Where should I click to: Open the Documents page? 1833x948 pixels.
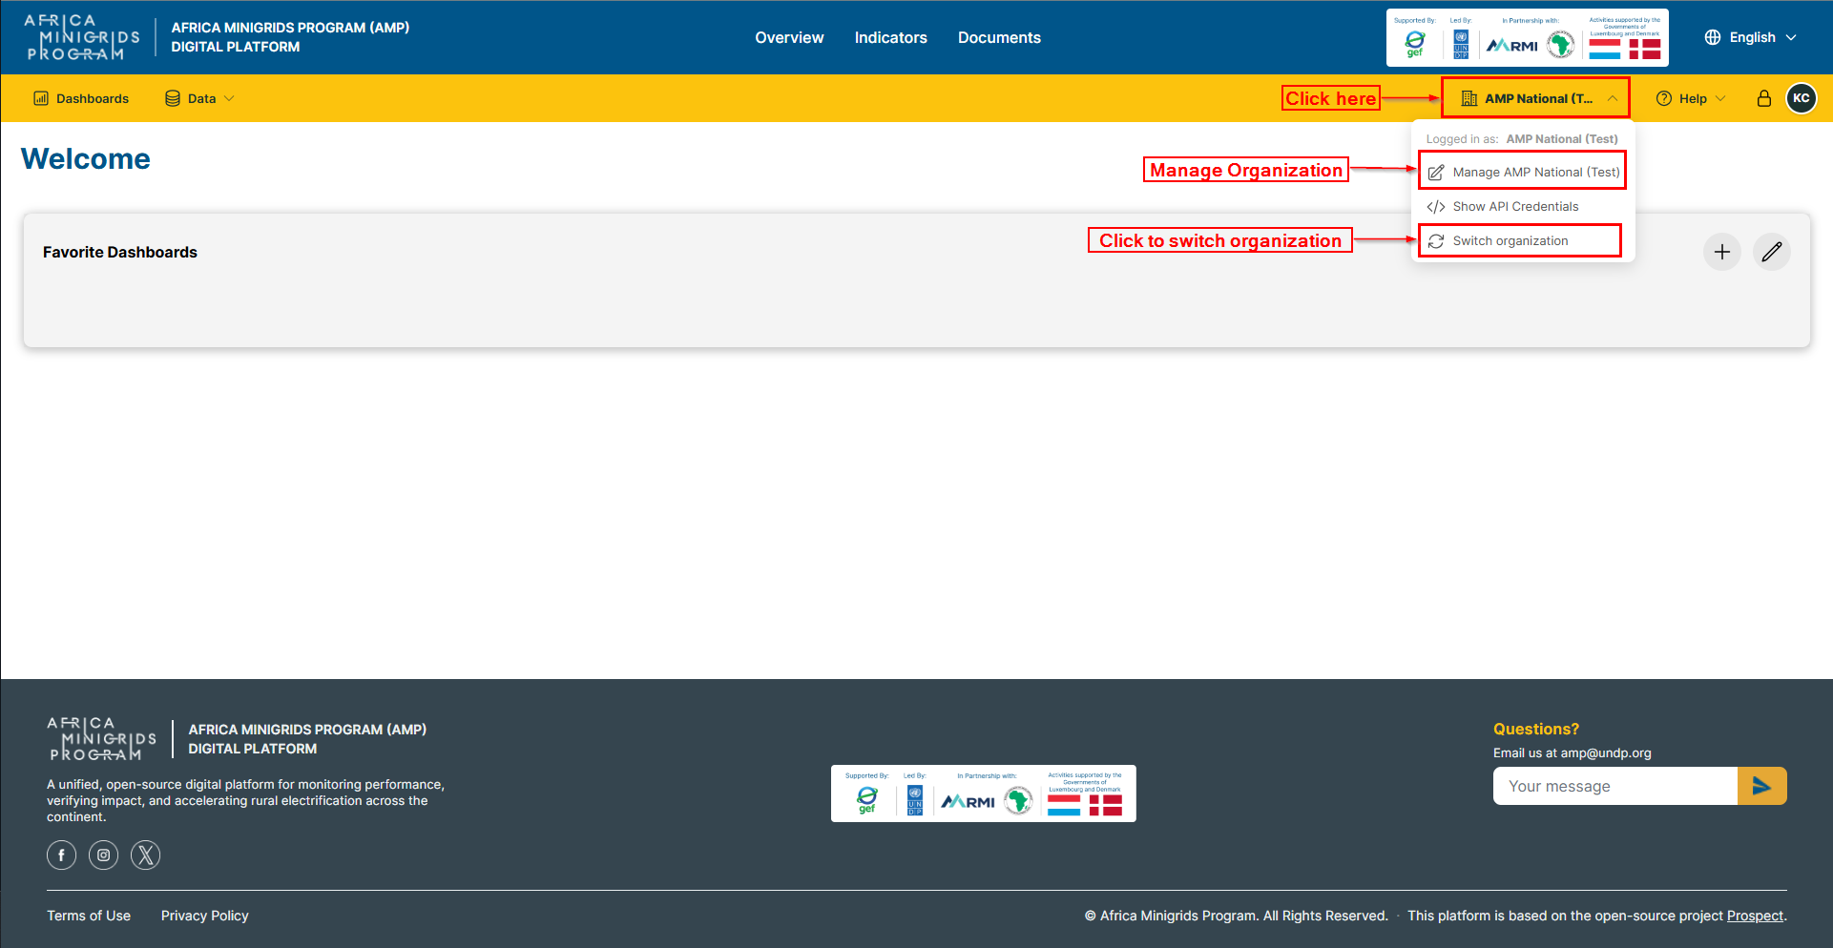tap(999, 37)
